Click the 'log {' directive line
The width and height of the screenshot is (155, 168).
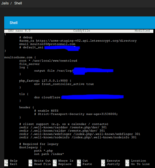[x=24, y=68]
